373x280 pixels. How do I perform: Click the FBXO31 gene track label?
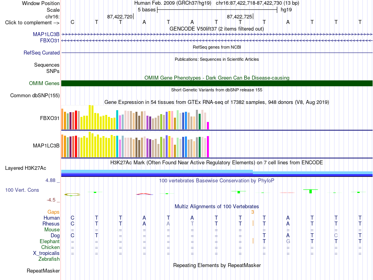click(50, 41)
